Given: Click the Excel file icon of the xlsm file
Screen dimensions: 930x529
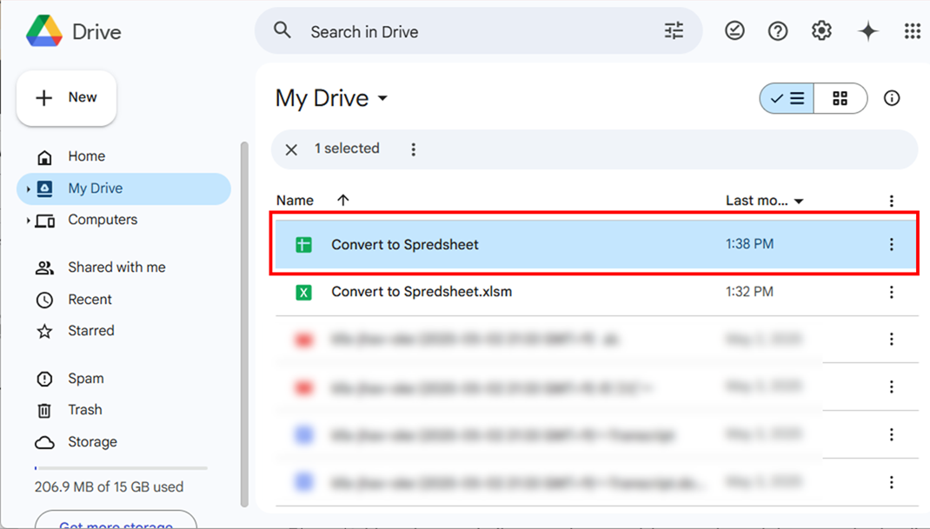Looking at the screenshot, I should pyautogui.click(x=303, y=292).
